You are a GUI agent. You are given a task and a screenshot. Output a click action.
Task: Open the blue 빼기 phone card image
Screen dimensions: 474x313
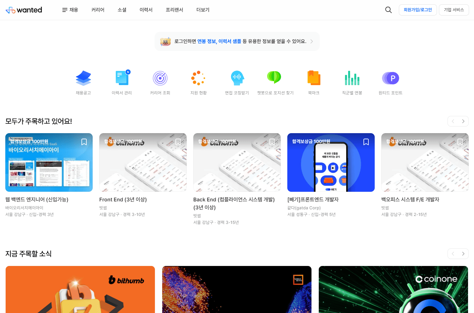[x=331, y=162]
